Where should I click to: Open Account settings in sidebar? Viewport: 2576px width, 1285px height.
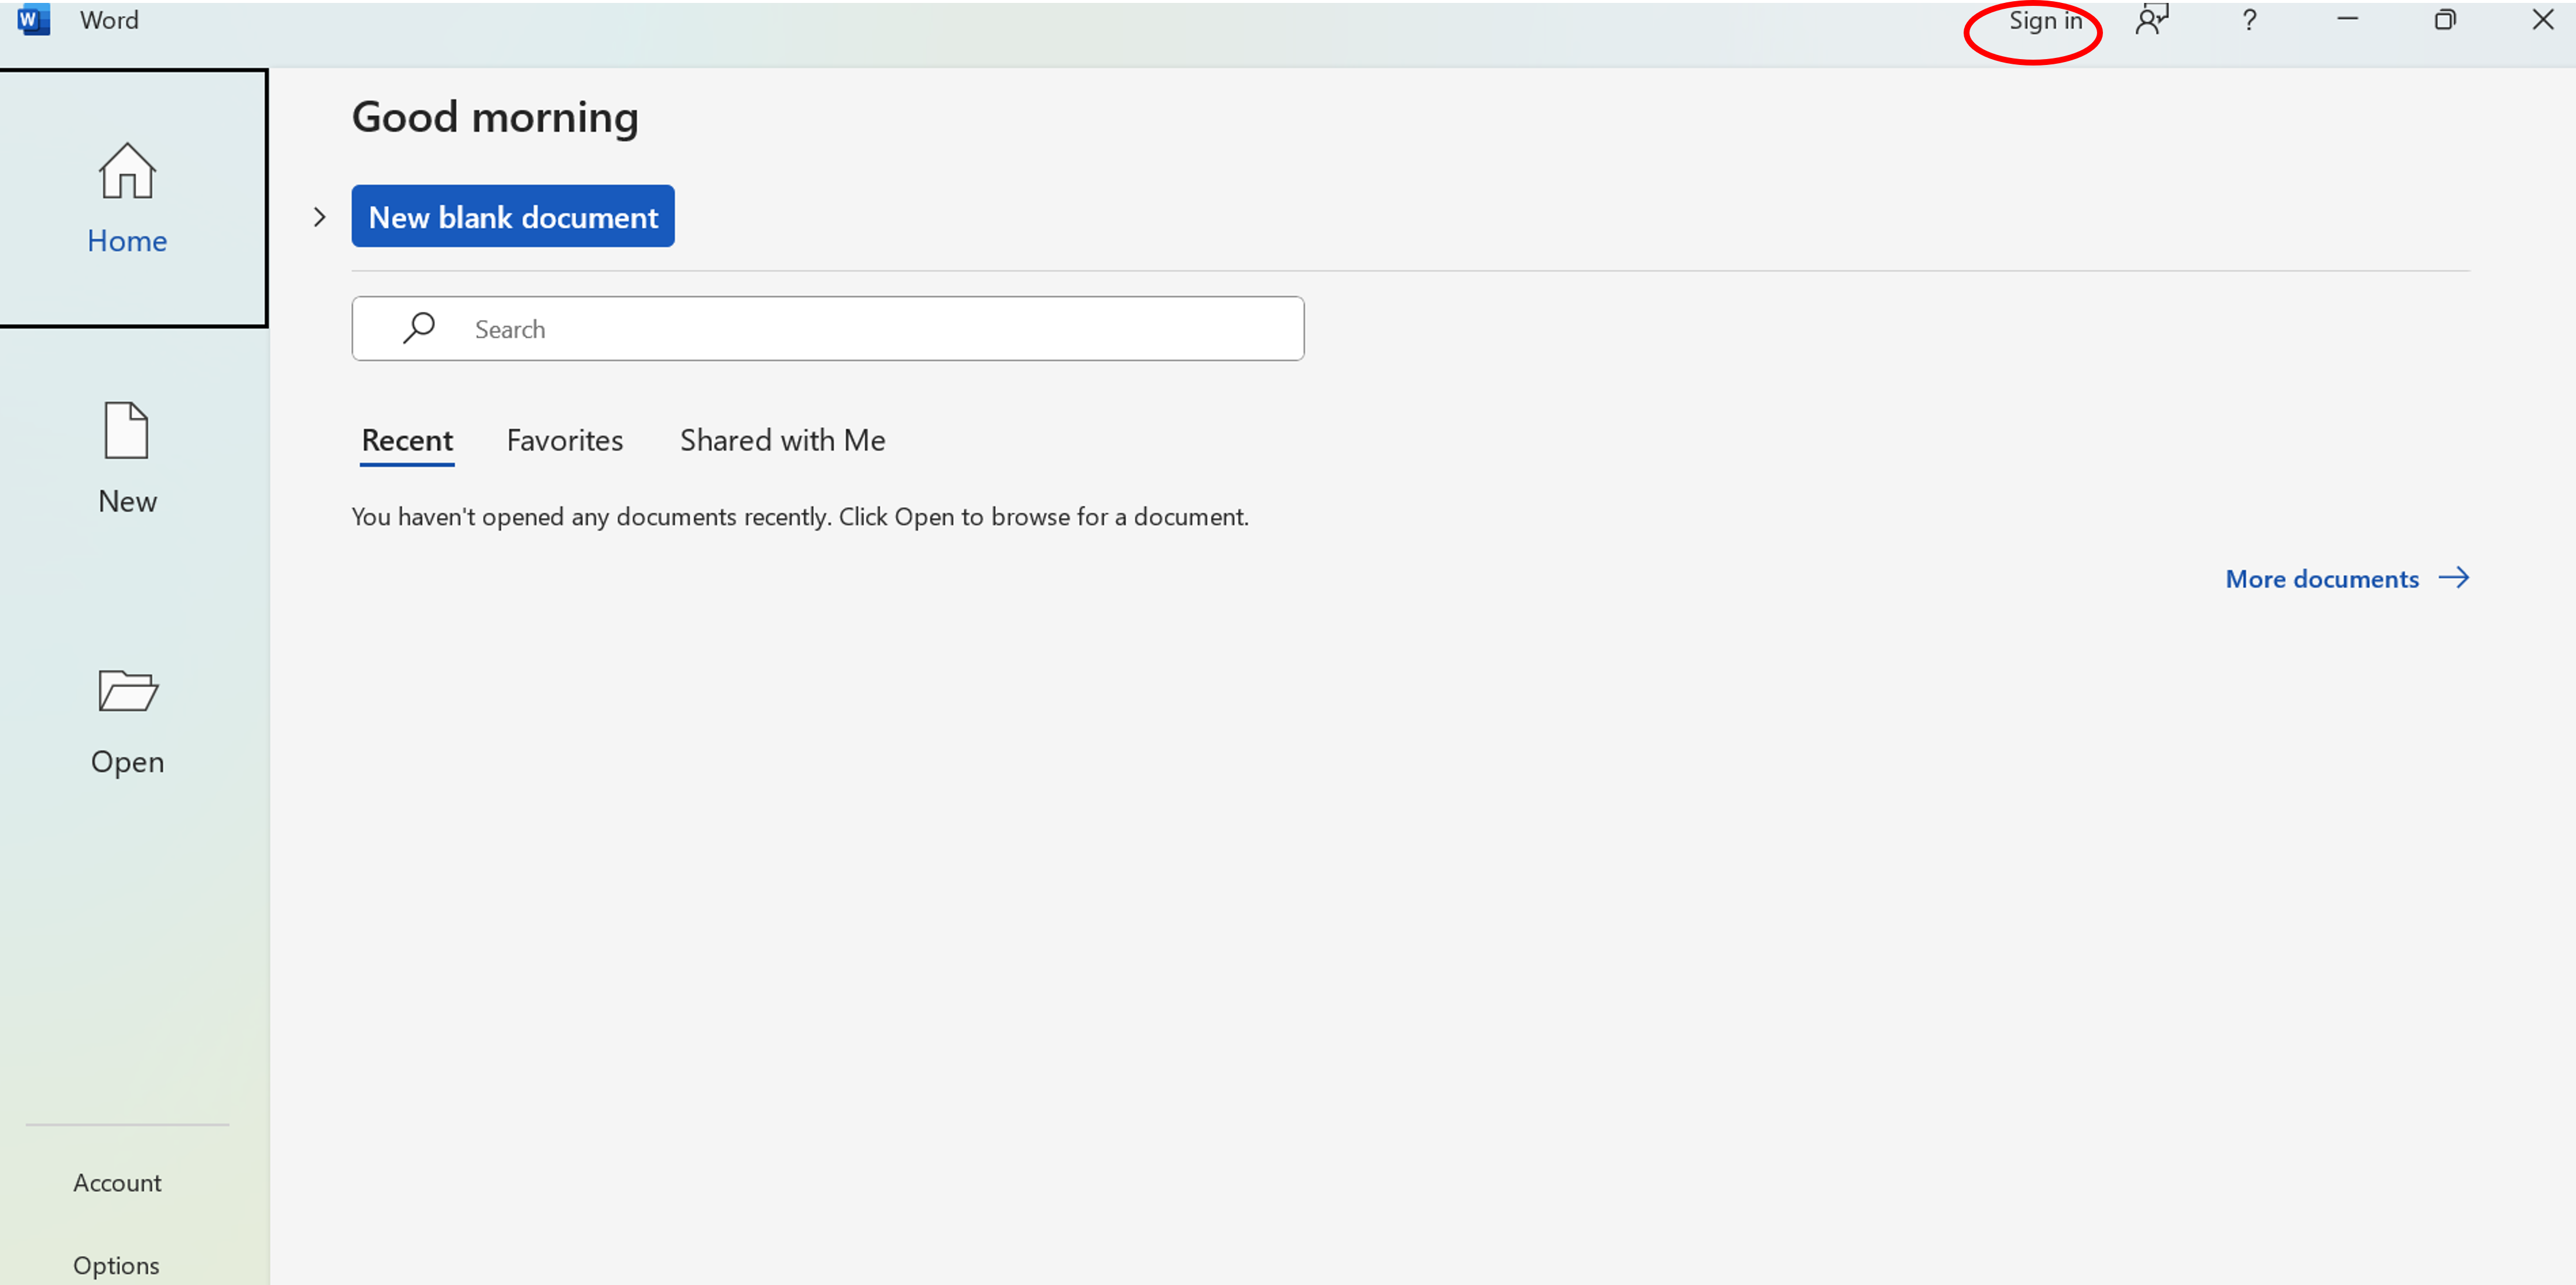tap(117, 1182)
